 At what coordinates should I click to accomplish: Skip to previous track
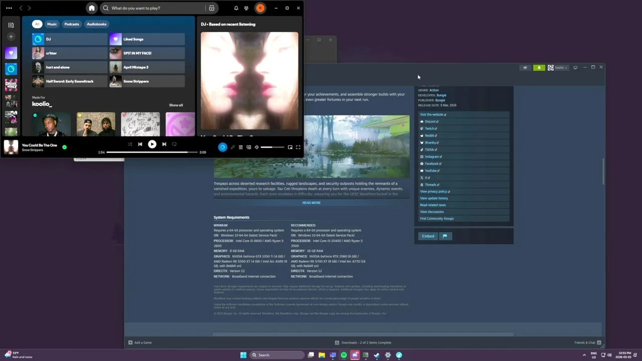(x=140, y=144)
